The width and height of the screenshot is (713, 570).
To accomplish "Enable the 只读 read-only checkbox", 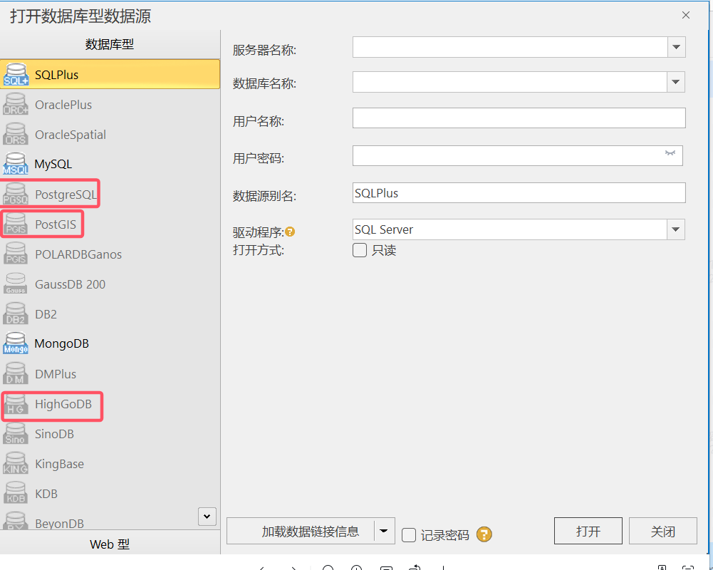I will (360, 250).
